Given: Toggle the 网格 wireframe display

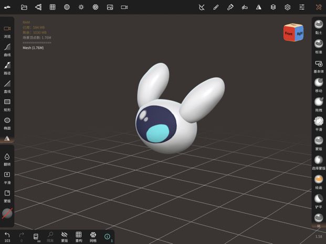Looking at the screenshot, I should tap(93, 237).
